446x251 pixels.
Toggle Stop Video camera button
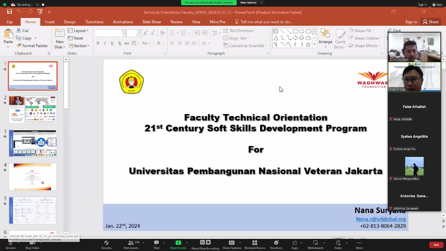32,244
